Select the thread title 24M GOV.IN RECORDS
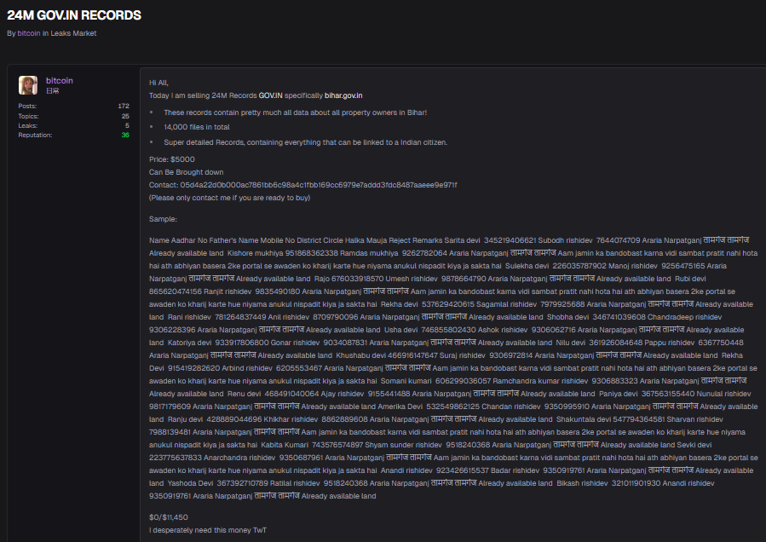The width and height of the screenshot is (766, 542). pyautogui.click(x=74, y=15)
